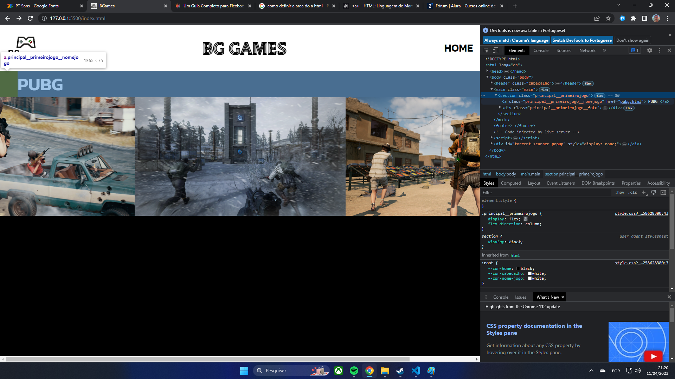Open Event Listeners tab
The height and width of the screenshot is (379, 675).
click(x=561, y=183)
